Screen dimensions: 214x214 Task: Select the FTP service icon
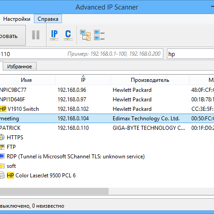[x=2, y=147]
